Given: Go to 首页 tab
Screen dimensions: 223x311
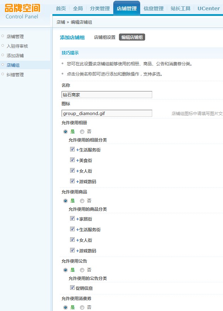Looking at the screenshot, I should click(61, 8).
